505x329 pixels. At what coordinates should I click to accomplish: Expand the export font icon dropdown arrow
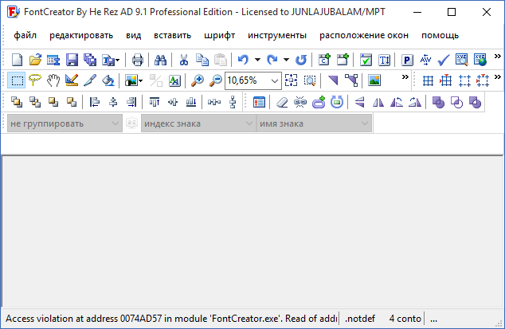tap(118, 61)
